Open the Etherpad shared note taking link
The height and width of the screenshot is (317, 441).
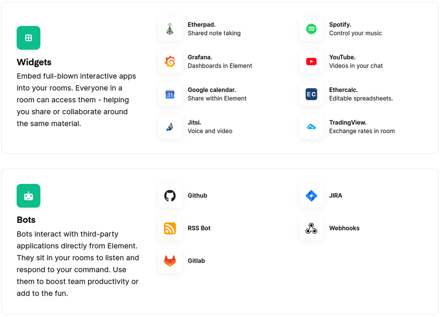point(214,29)
